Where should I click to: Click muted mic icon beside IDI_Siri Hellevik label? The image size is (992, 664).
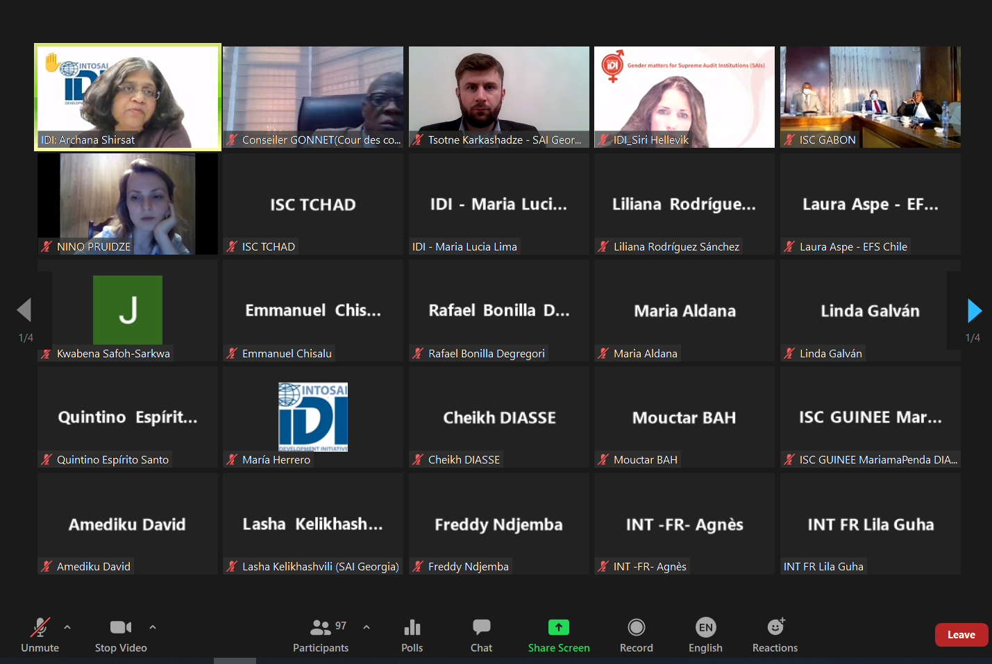tap(603, 139)
